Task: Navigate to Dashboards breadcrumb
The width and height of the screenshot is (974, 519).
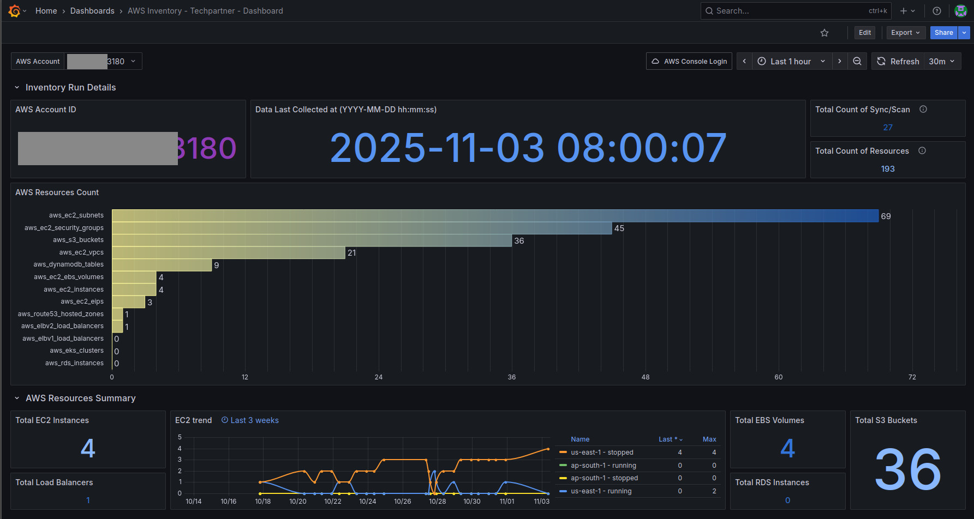Action: point(92,11)
